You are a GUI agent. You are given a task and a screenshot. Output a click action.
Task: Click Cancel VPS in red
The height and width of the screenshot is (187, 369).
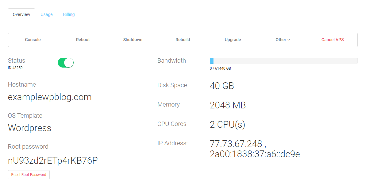332,40
